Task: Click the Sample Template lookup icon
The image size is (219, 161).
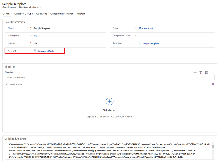Action: 140,43
